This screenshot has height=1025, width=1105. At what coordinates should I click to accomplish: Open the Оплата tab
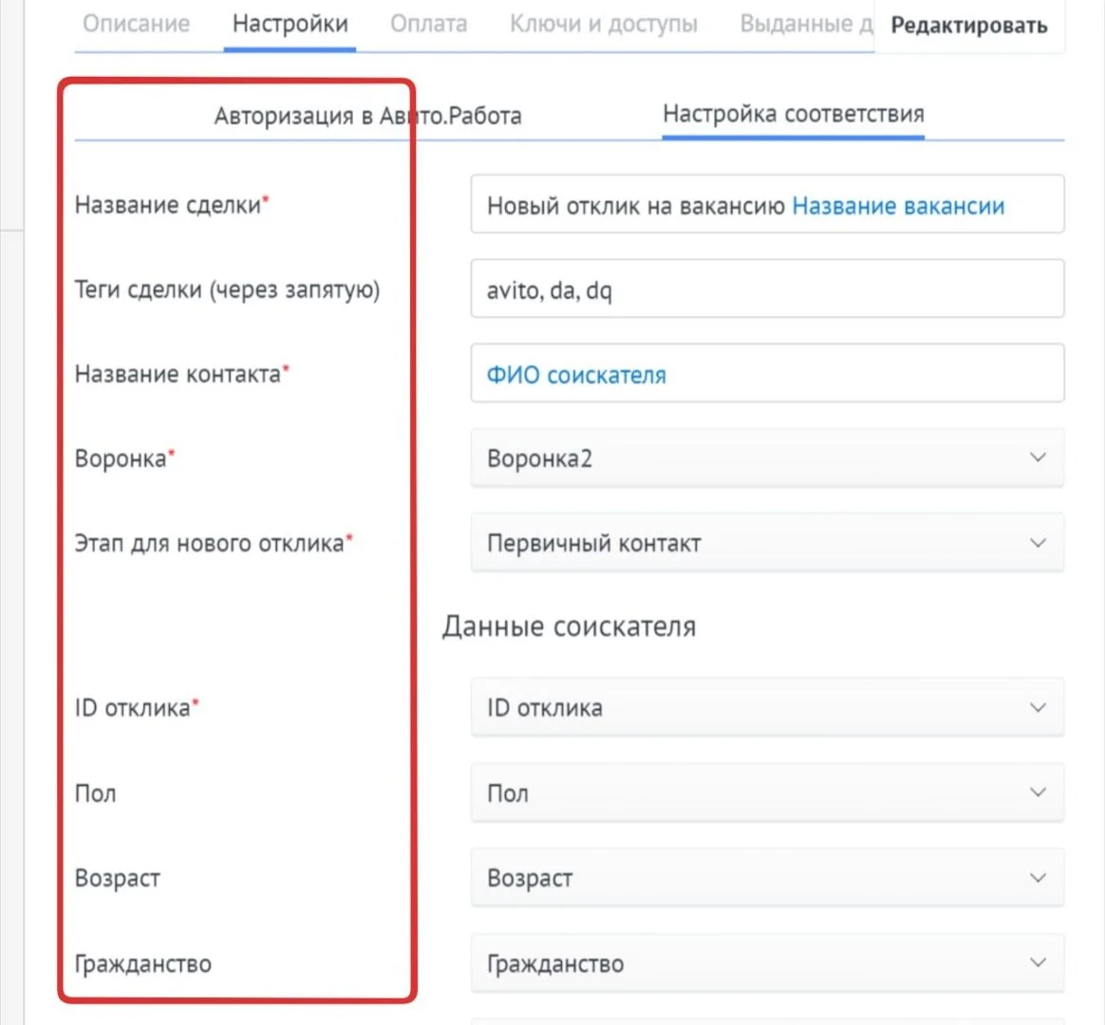tap(428, 25)
